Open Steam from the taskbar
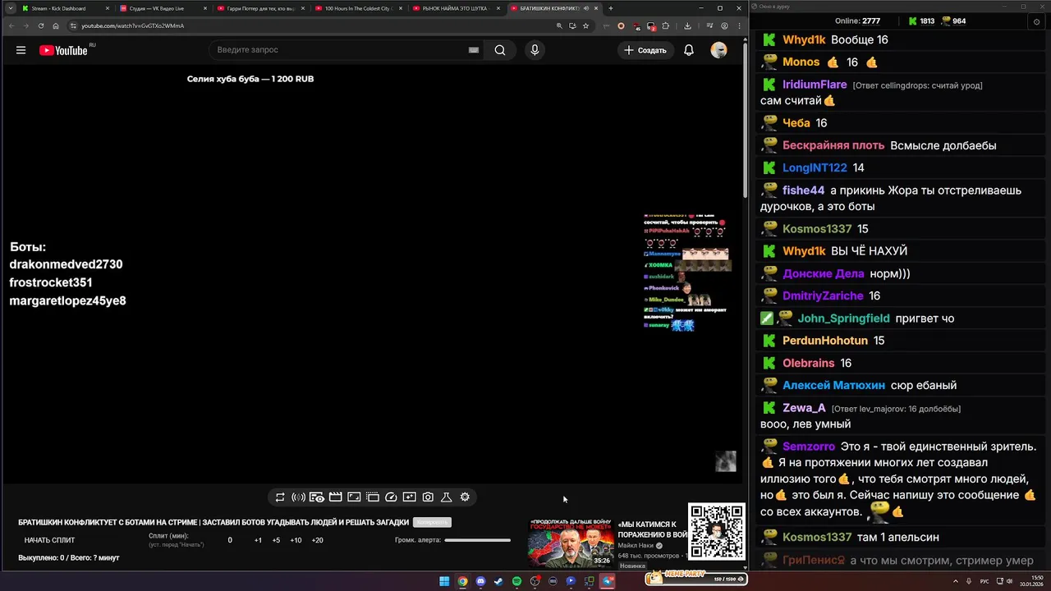Viewport: 1051px width, 591px height. [x=498, y=581]
